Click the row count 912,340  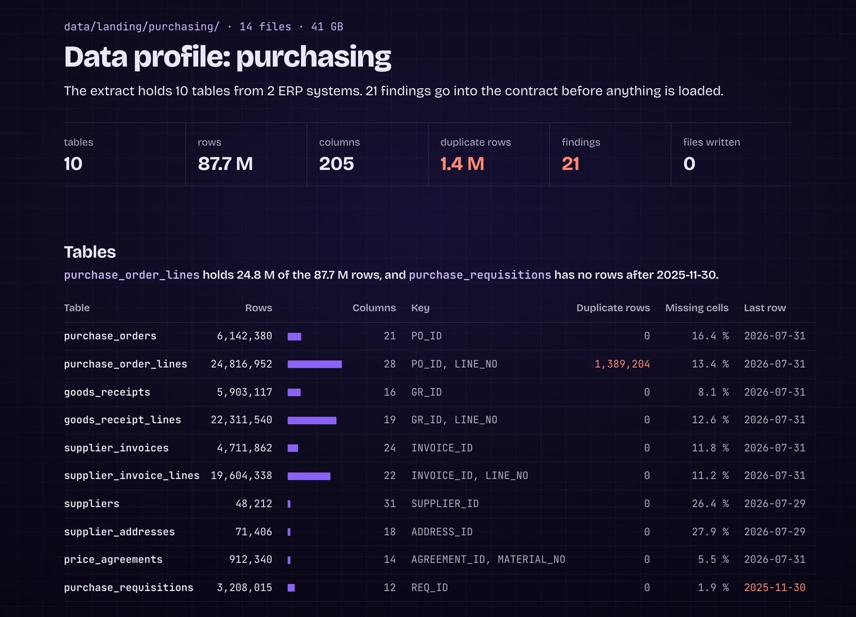(251, 559)
